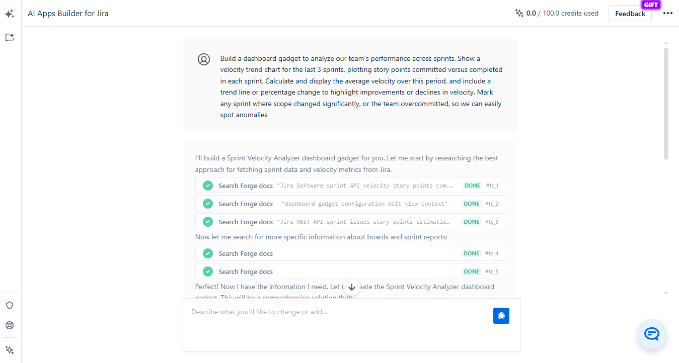This screenshot has width=679, height=363.
Task: Click the scrollbar down arrow
Action: 666,293
